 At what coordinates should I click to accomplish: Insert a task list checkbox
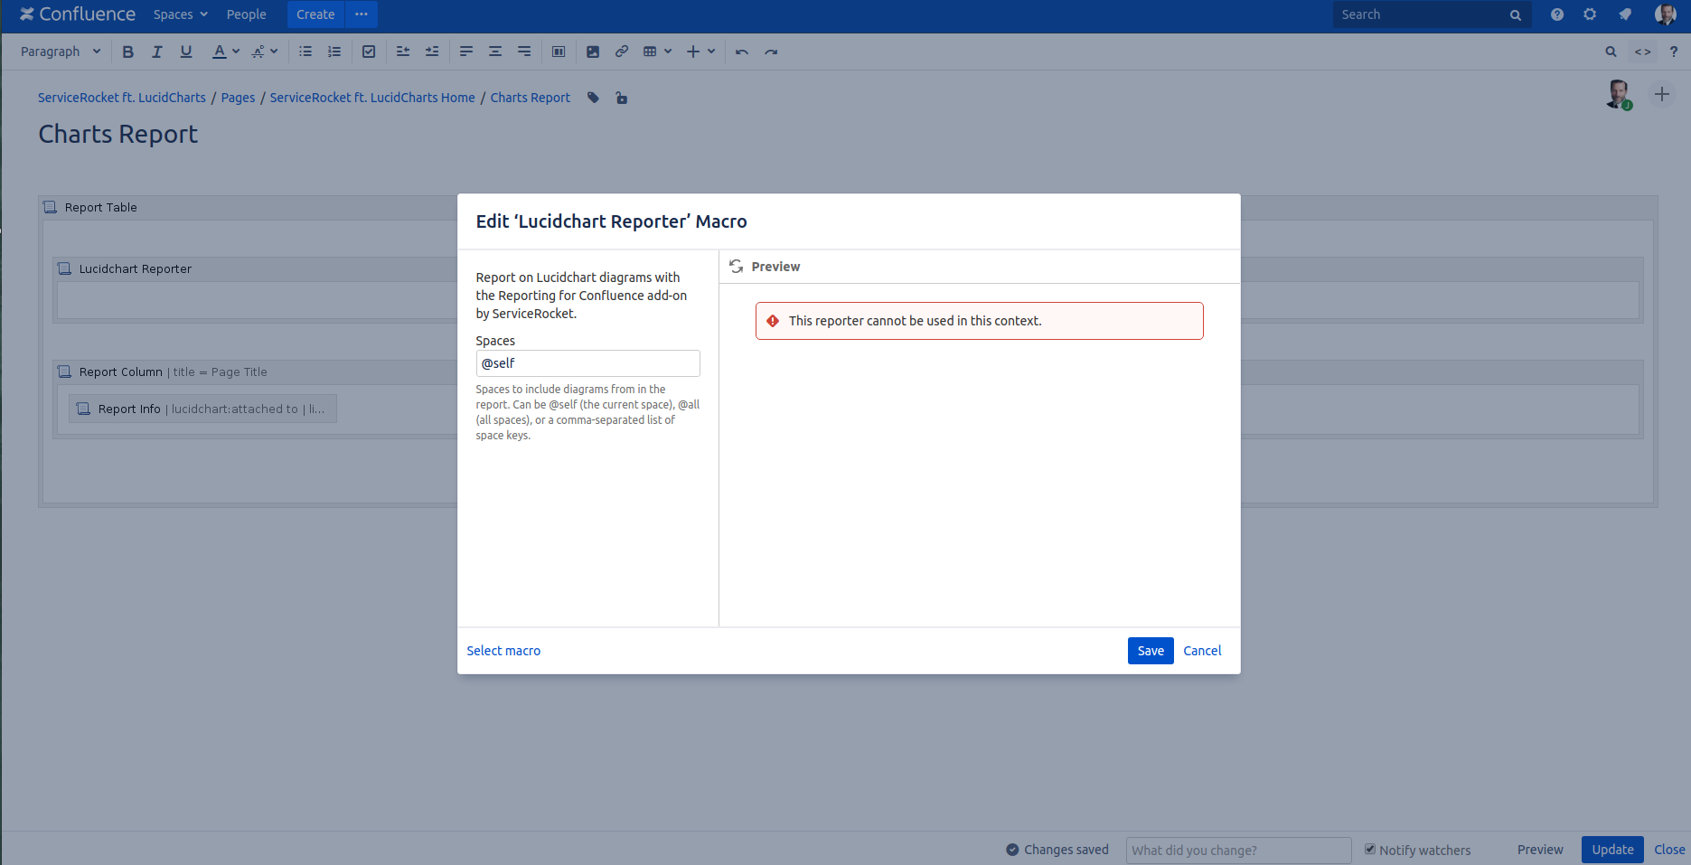369,52
